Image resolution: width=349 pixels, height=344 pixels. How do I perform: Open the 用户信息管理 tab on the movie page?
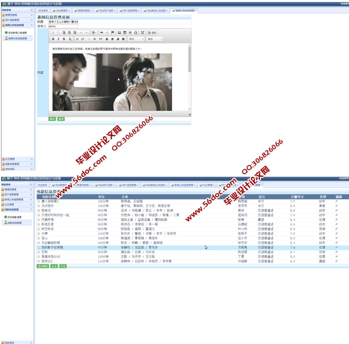point(128,185)
